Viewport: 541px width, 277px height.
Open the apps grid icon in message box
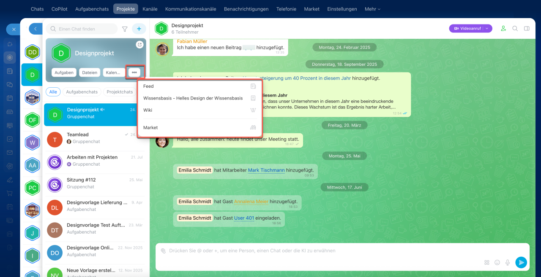(487, 262)
